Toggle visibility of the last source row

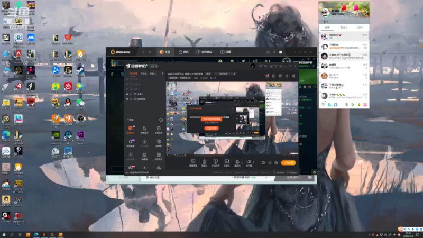point(127,99)
